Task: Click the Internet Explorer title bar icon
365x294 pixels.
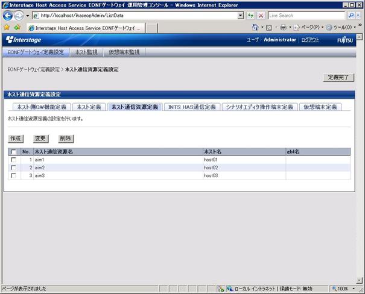Action: (5, 5)
